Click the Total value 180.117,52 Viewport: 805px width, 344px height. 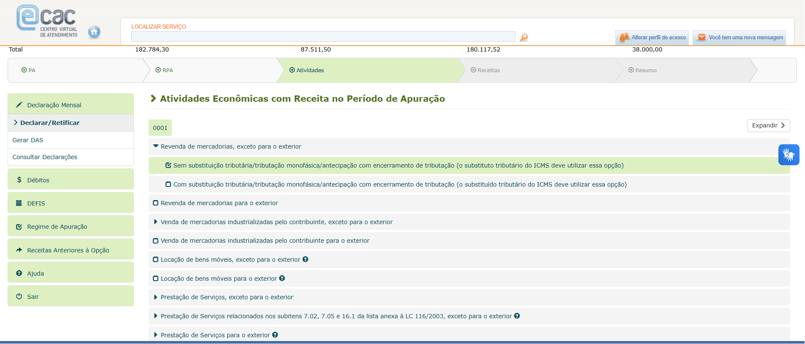483,49
